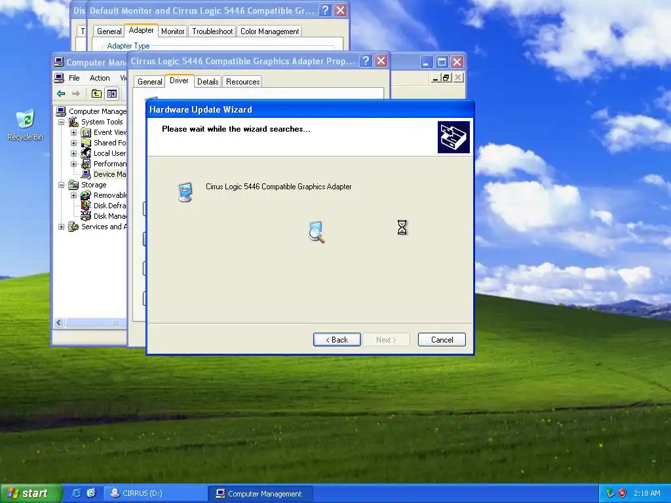Select Removable Storage in the tree
The image size is (671, 503).
[110, 195]
